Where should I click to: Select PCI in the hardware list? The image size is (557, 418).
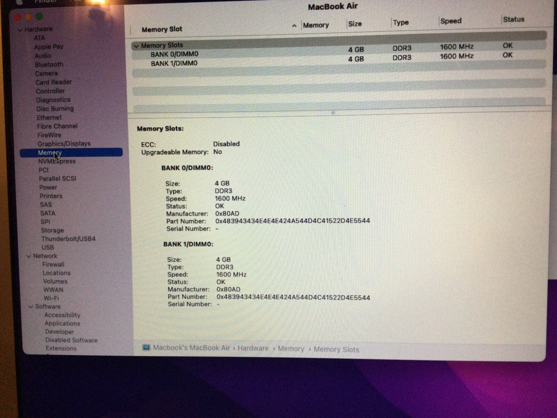tap(44, 170)
